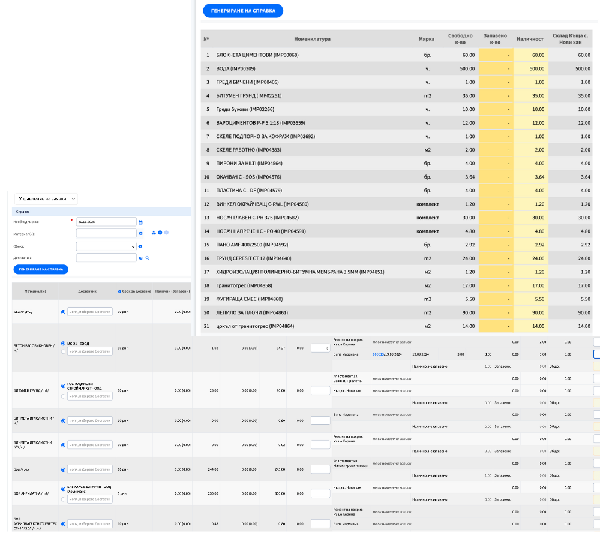
Task: Click the Номенклатура column header
Action: tap(312, 39)
